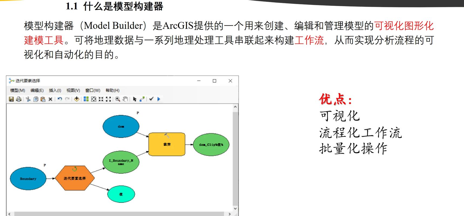Select the Pan hand tool
The image size is (464, 216).
[125, 99]
